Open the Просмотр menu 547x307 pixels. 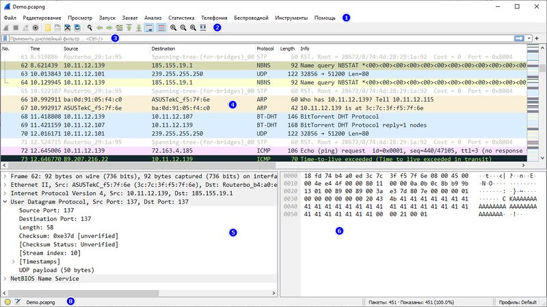click(80, 18)
